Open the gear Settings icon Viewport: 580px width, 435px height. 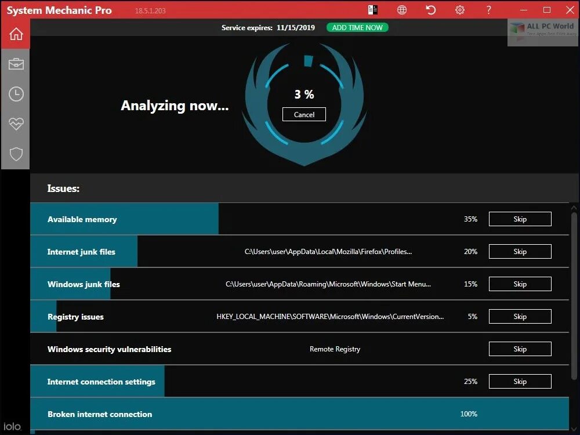point(460,10)
